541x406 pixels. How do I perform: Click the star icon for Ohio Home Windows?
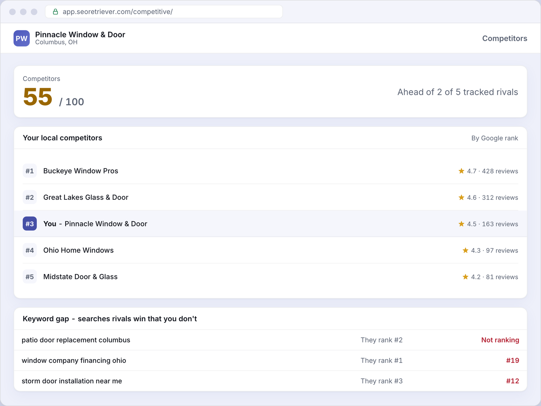coord(465,250)
